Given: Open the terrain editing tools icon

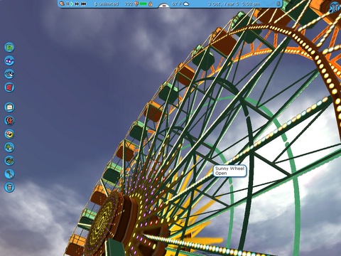Looking at the screenshot, I should pyautogui.click(x=9, y=161).
